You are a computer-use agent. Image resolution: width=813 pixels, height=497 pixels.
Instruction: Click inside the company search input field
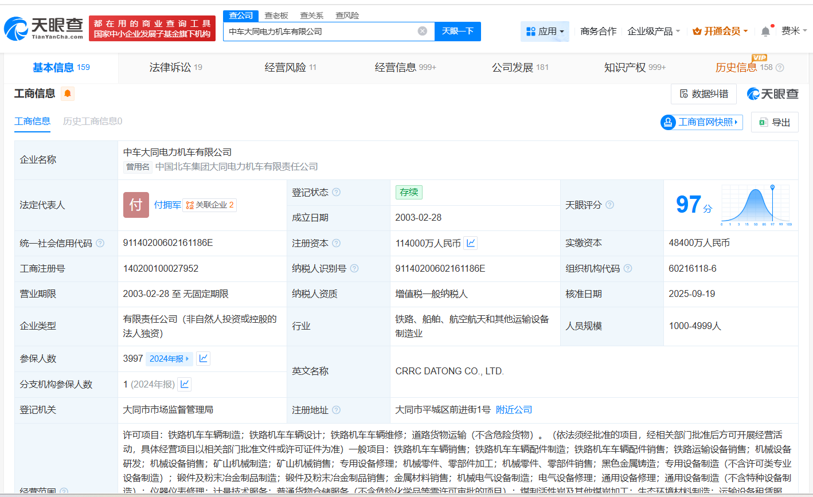(x=321, y=31)
